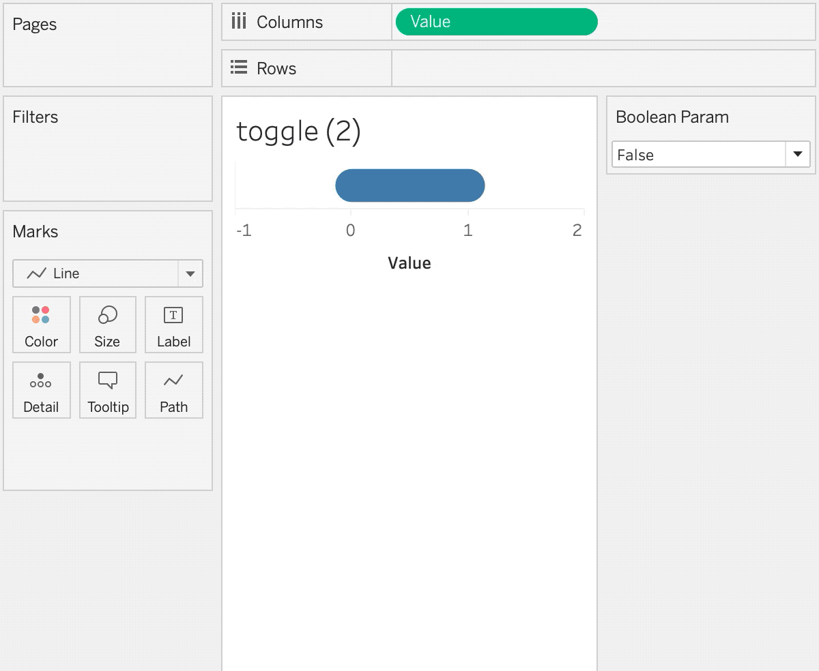This screenshot has height=671, width=819.
Task: Click the Columns shelf icon
Action: point(238,22)
